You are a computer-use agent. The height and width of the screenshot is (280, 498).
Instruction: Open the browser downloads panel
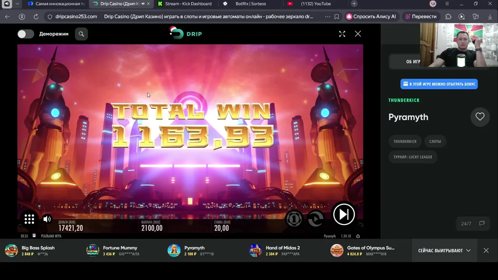tap(490, 17)
